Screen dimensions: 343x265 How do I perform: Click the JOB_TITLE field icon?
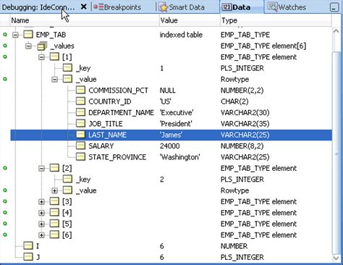[80, 123]
